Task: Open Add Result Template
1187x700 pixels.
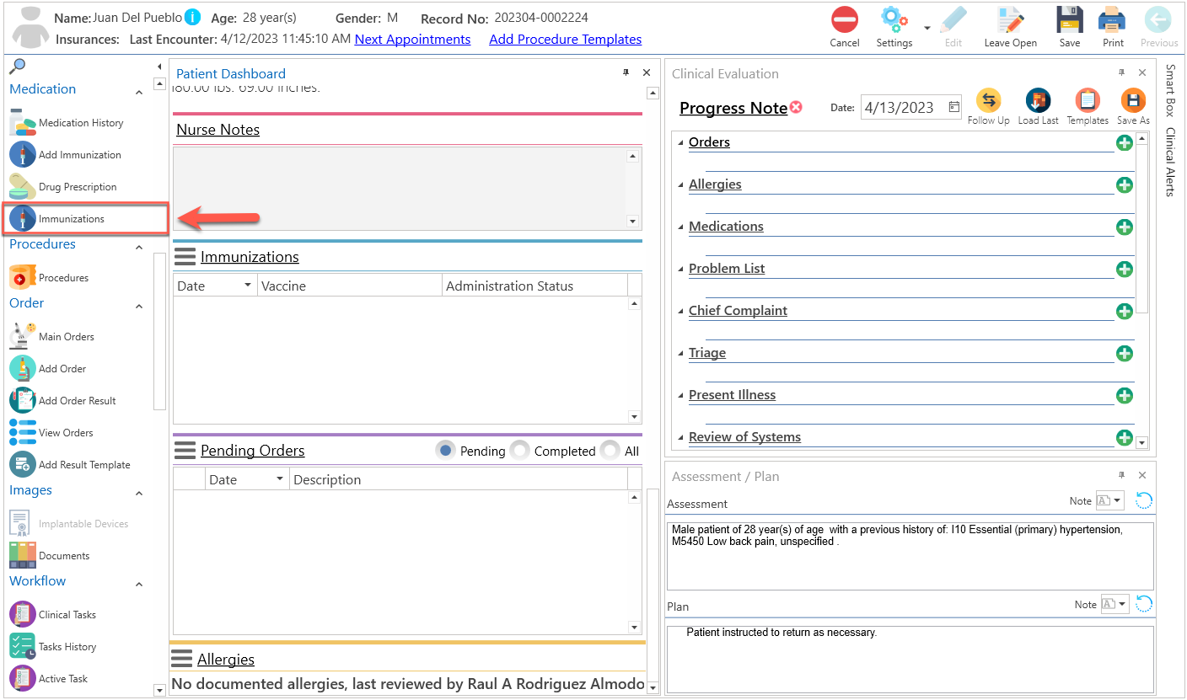Action: [x=70, y=465]
